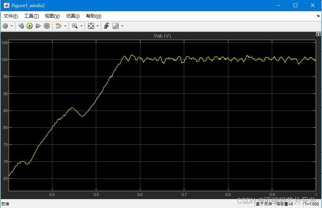Click the 就绪 status text
The width and height of the screenshot is (322, 208).
click(5, 204)
